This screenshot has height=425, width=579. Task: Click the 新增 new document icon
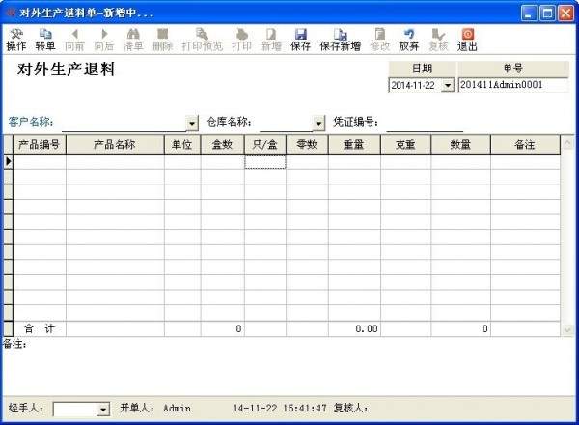tap(270, 34)
